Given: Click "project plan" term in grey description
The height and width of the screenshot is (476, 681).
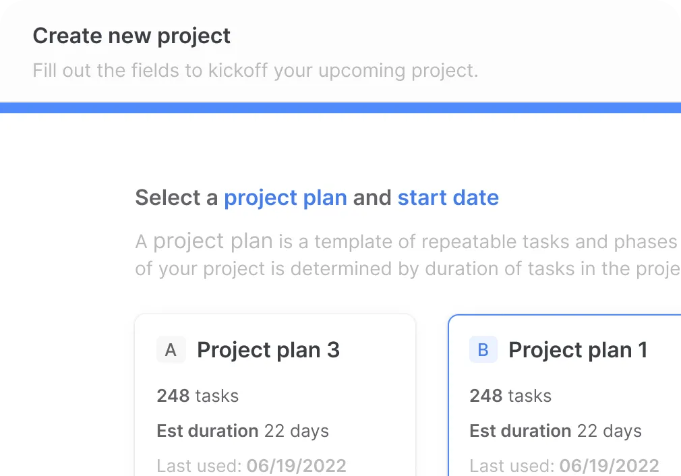Looking at the screenshot, I should pyautogui.click(x=213, y=241).
